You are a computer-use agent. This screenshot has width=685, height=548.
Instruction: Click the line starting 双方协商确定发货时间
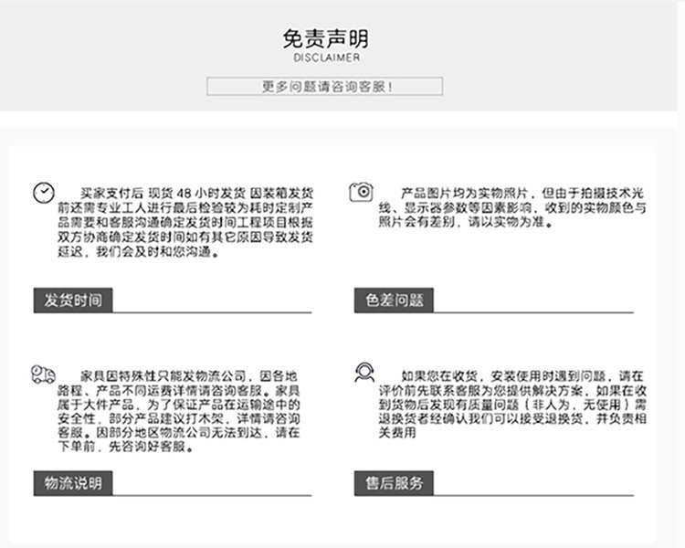(x=185, y=237)
